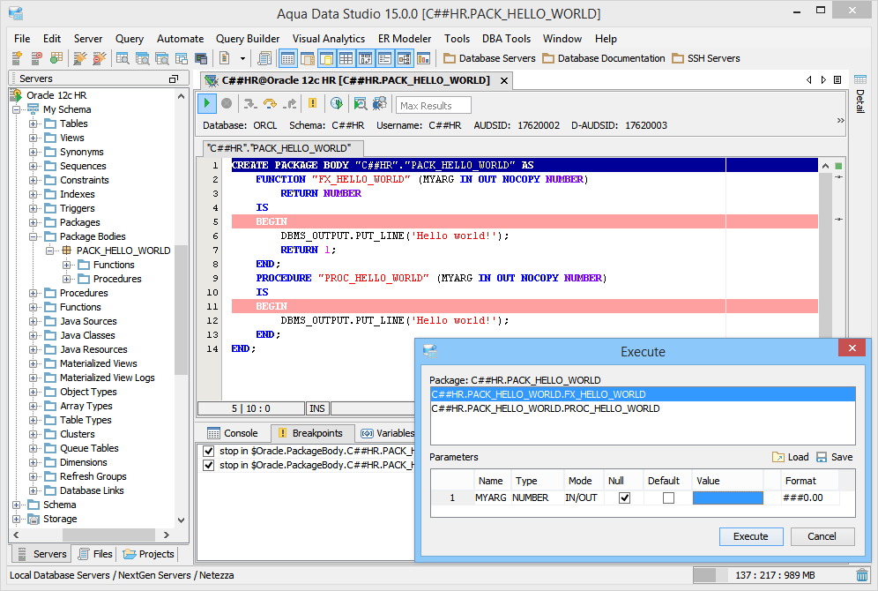This screenshot has height=591, width=878.
Task: Open the Query Builder menu
Action: [x=248, y=39]
